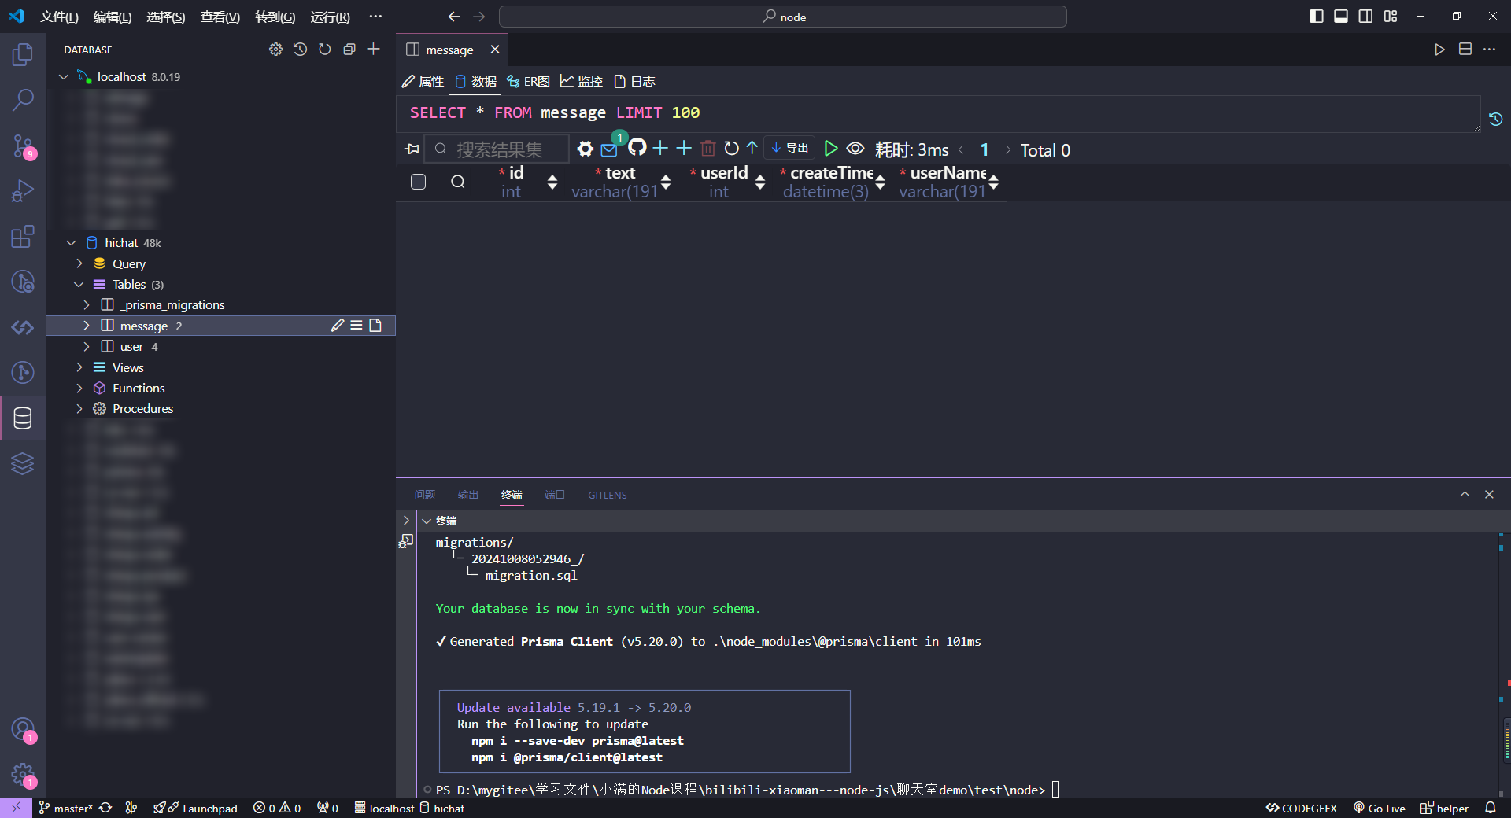
Task: Collapse the Tables node
Action: click(x=79, y=284)
